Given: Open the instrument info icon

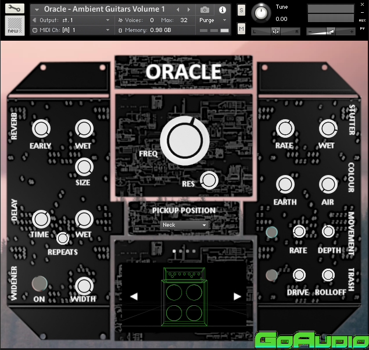Looking at the screenshot, I should 222,10.
